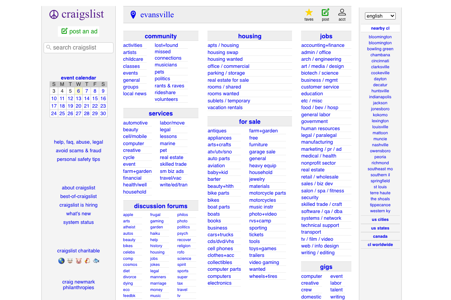Open the apple discussion forum
The width and height of the screenshot is (451, 300).
click(x=128, y=215)
